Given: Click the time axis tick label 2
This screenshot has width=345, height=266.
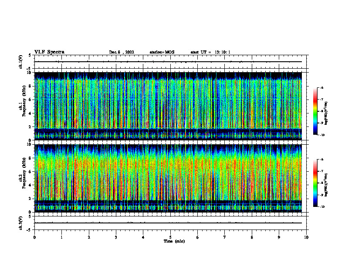Looking at the screenshot, I should click(89, 237).
